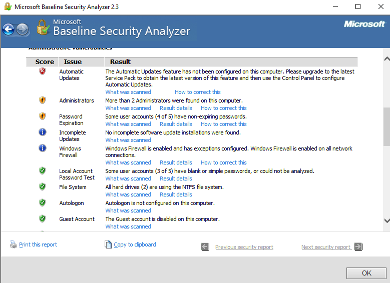Screen dimensions: 390x283
Task: Open 'How to correct this' for Administrators
Action: [x=224, y=108]
